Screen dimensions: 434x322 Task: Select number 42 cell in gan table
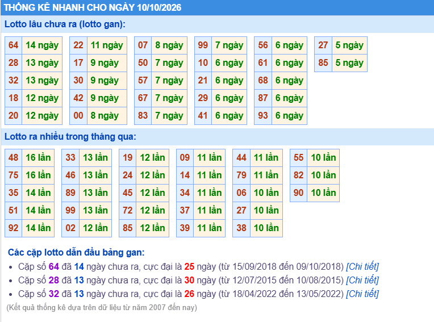[78, 98]
